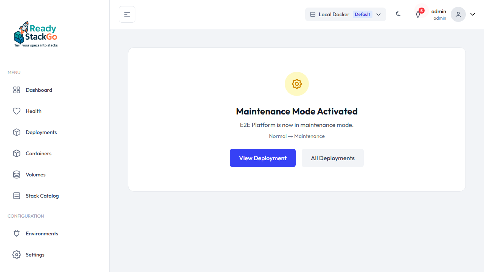This screenshot has width=484, height=272.
Task: Open the Environments menu item
Action: click(42, 233)
